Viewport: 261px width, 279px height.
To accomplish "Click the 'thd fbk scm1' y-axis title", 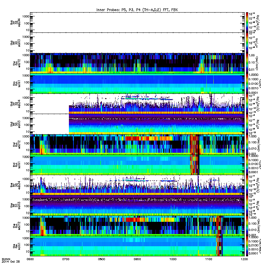I will [17, 165].
